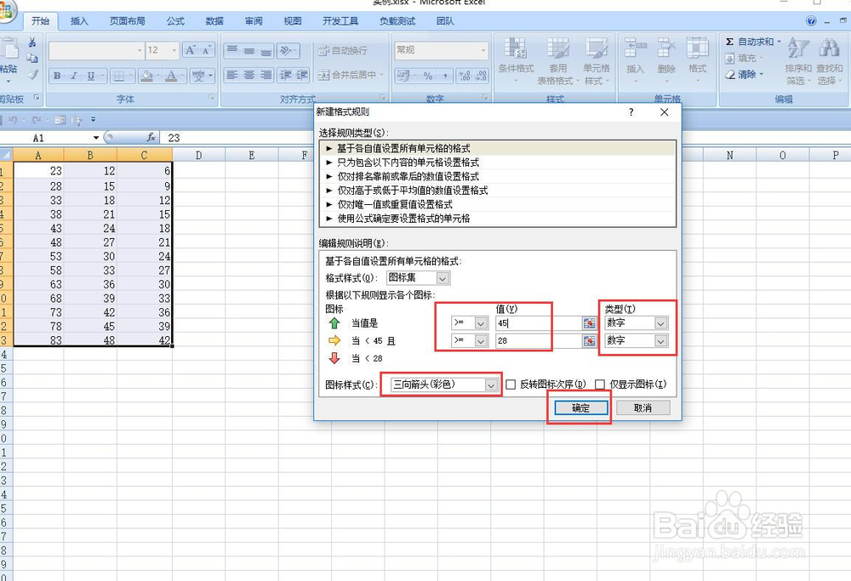851x581 pixels.
Task: Open the number format 常规 dropdown
Action: click(x=483, y=50)
